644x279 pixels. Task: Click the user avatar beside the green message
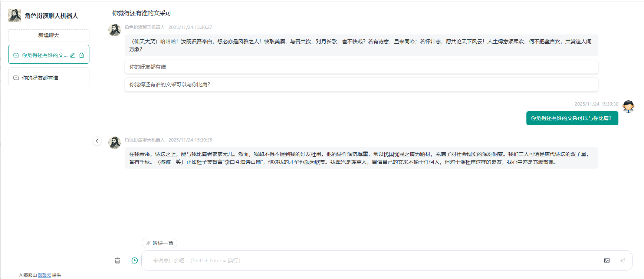[628, 107]
